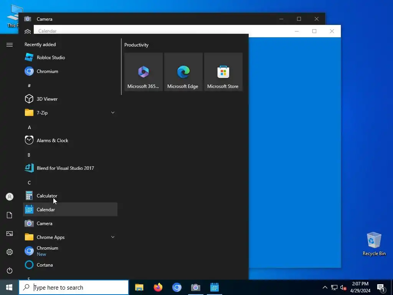Open Pictures from Start sidebar

[10, 234]
